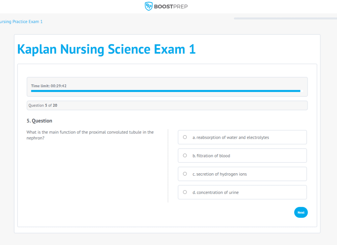Select the radio button for answer a
The height and width of the screenshot is (245, 337).
pyautogui.click(x=185, y=137)
